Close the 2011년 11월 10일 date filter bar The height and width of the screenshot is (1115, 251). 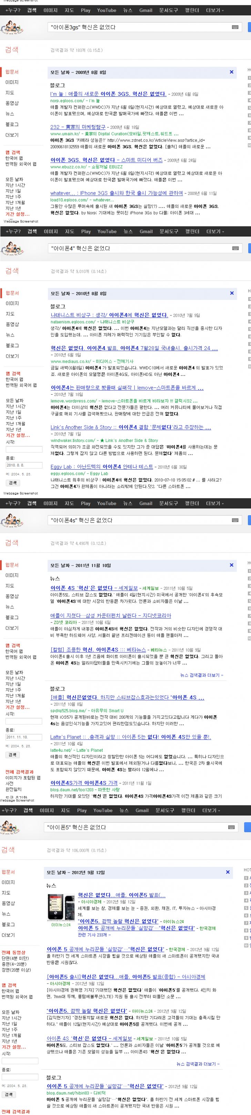[x=232, y=565]
